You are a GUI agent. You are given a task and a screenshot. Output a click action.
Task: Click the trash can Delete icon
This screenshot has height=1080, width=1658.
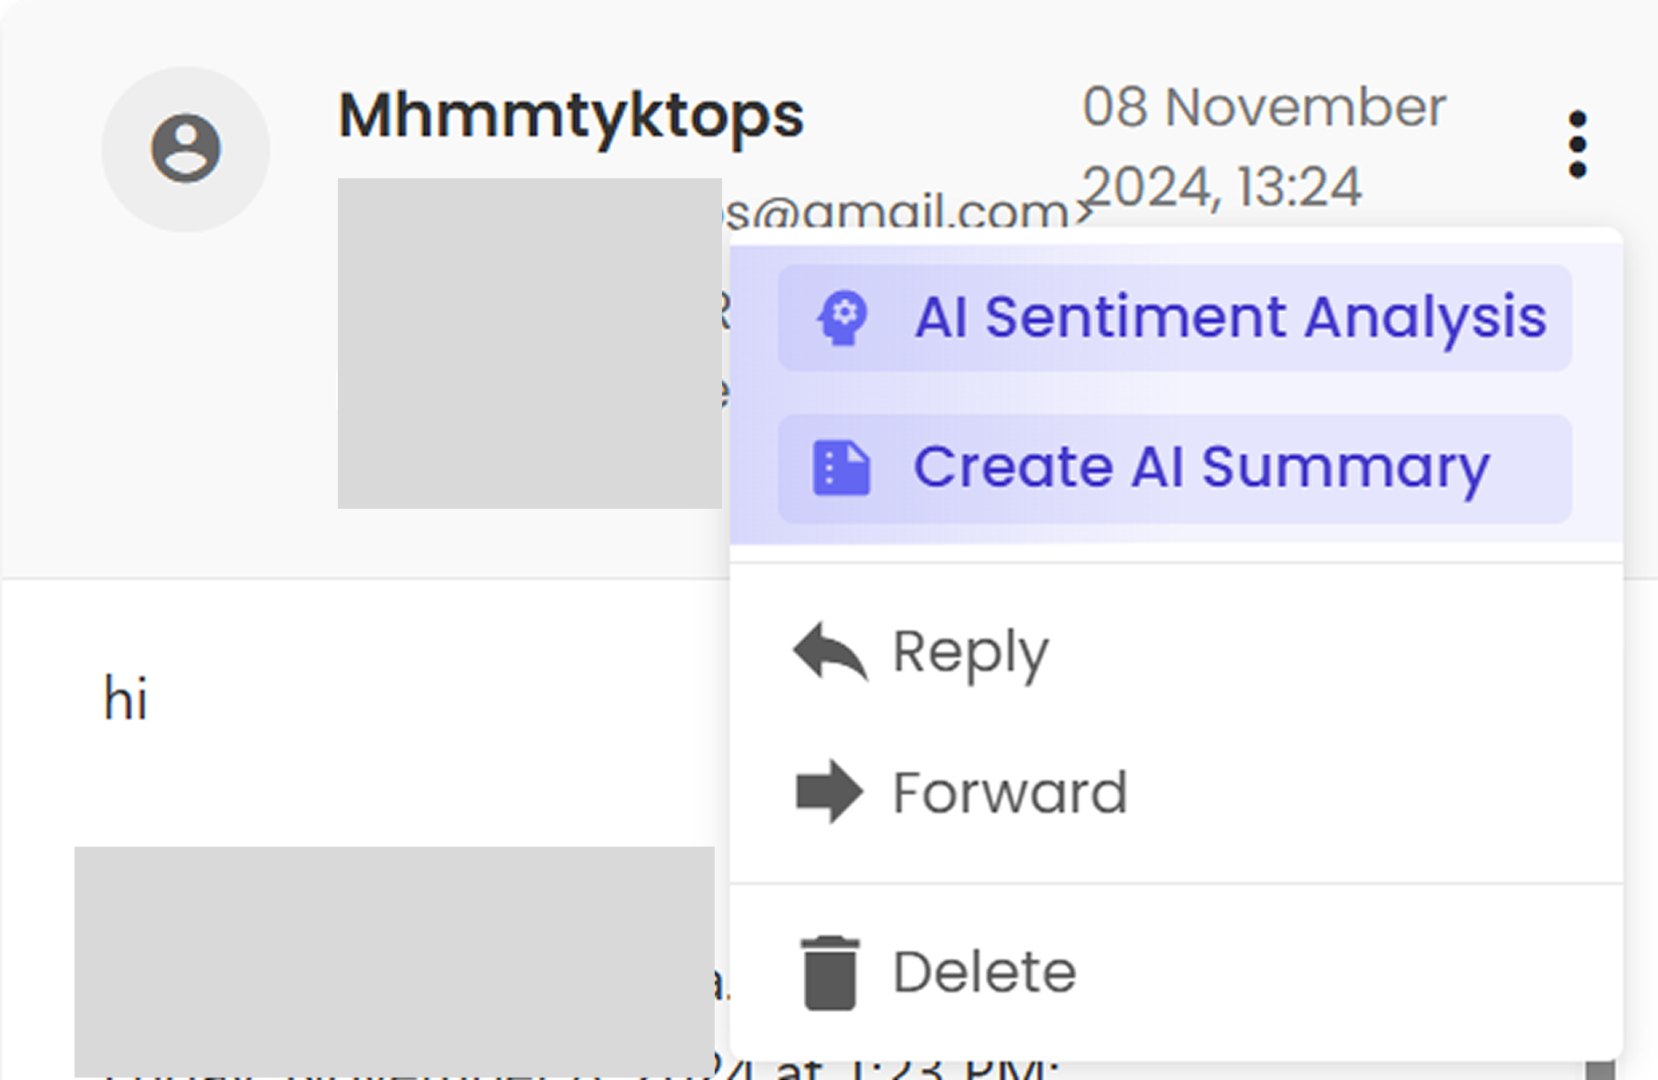click(830, 973)
